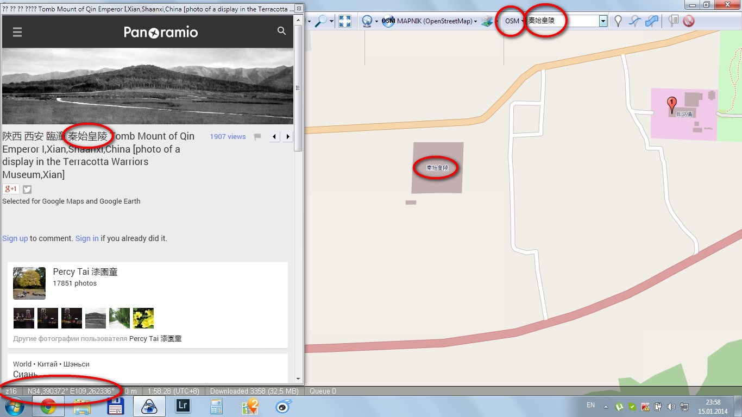
Task: Click the flag photo icon
Action: [257, 137]
